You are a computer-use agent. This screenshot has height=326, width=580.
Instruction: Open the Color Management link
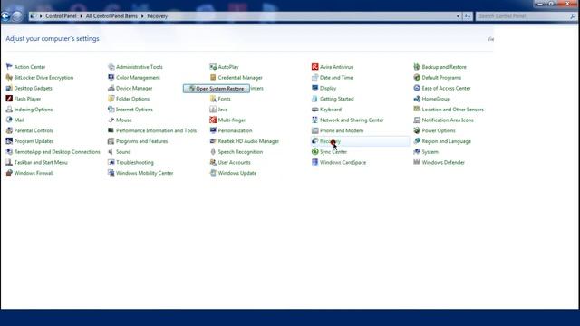click(138, 78)
